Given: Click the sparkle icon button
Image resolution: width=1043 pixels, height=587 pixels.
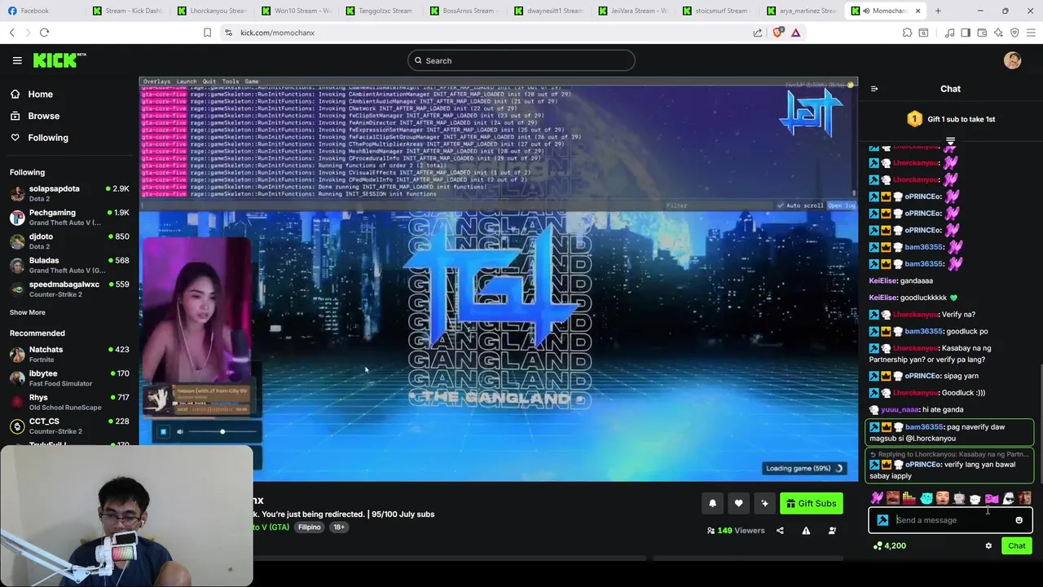Looking at the screenshot, I should coord(764,503).
